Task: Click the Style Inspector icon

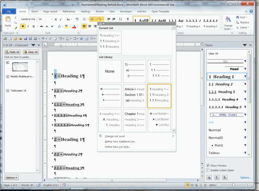Action: [217, 178]
